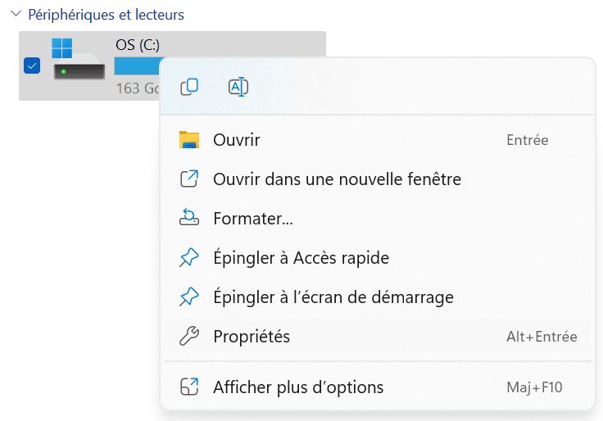Screen dimensions: 603x421
Task: Click the wrench icon beside Propriétés
Action: coord(189,336)
